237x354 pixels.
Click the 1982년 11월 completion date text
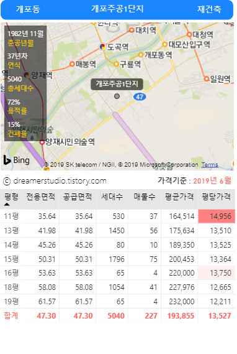[x=25, y=34]
